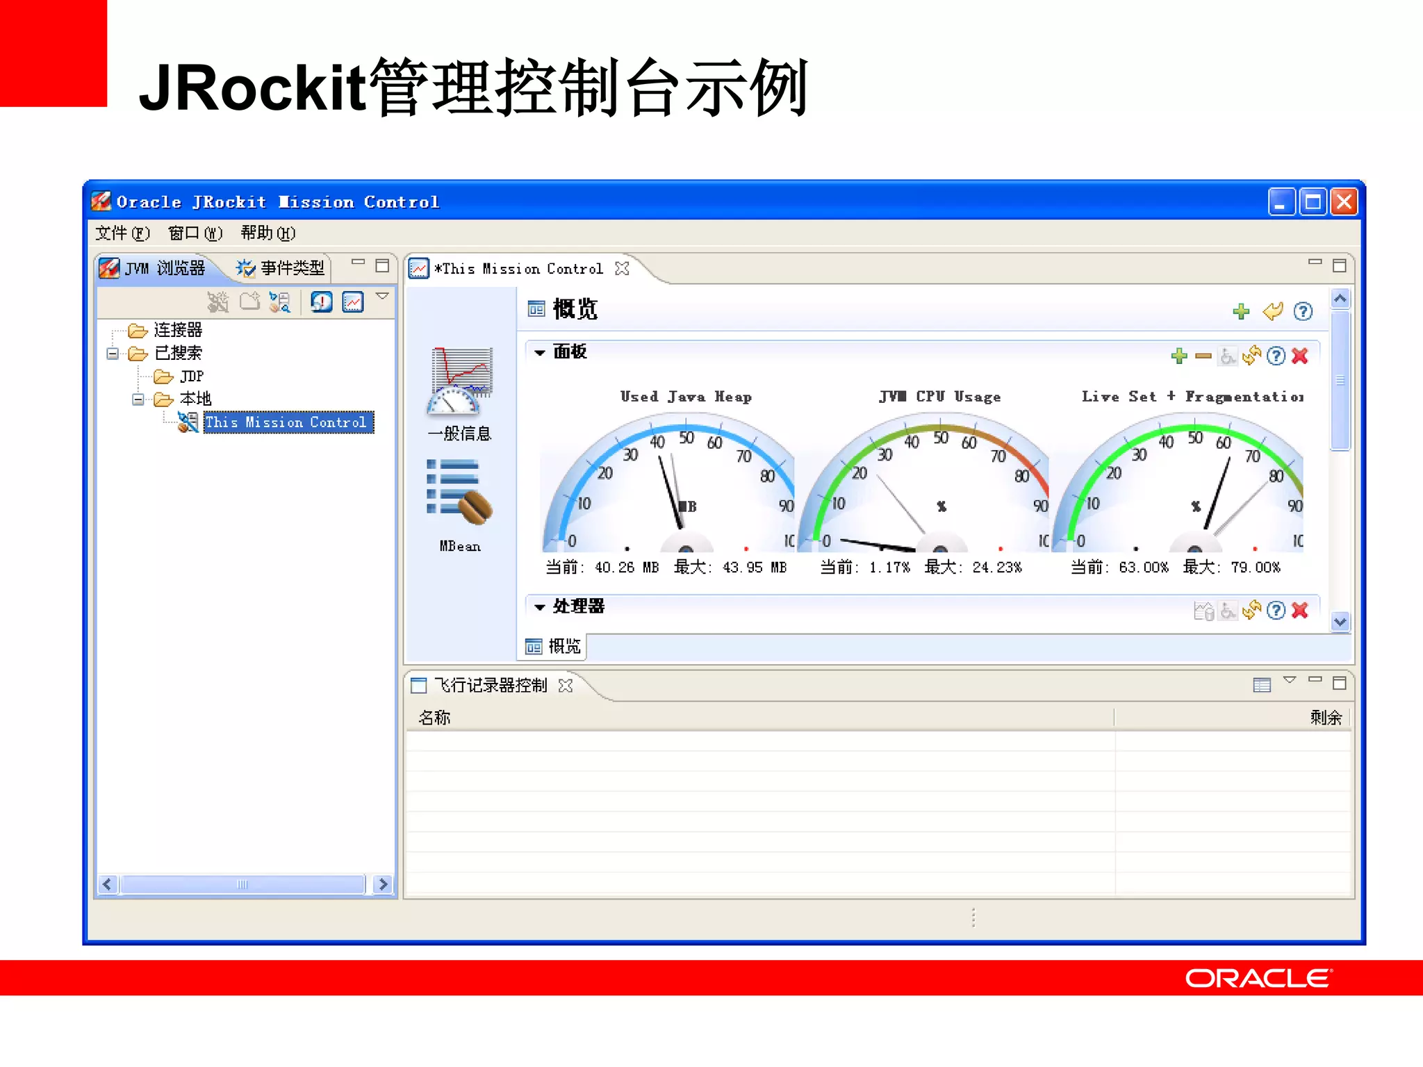
Task: Collapse the 本地 tree node
Action: coord(138,399)
